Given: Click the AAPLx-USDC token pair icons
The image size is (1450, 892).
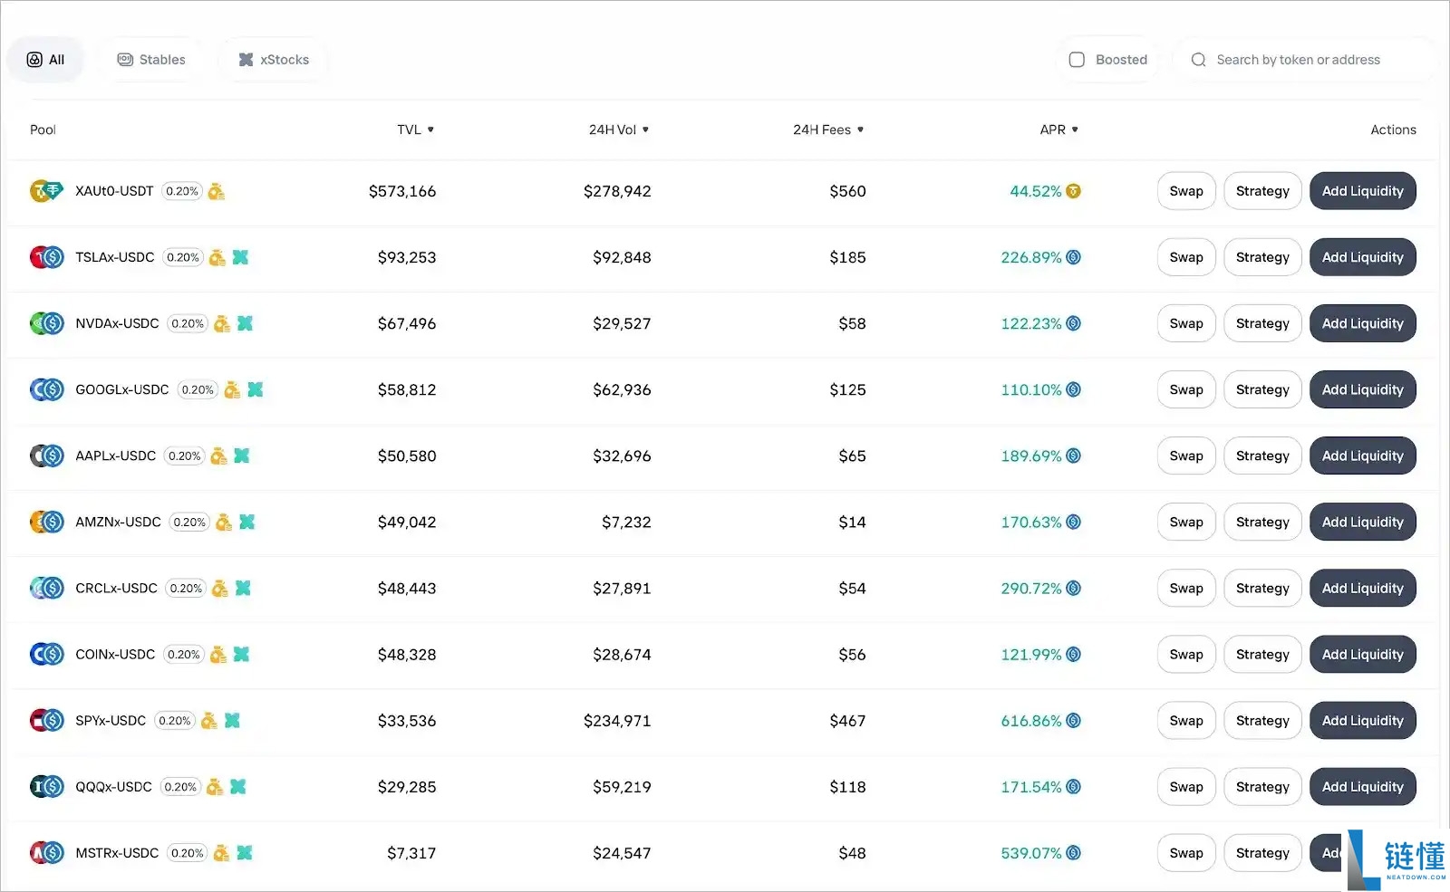Looking at the screenshot, I should (x=46, y=456).
